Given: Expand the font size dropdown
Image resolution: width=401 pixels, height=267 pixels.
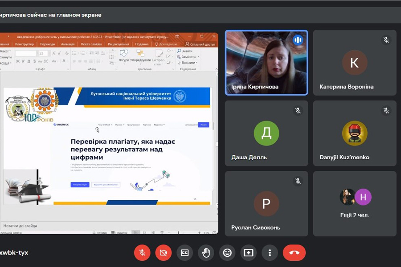Looking at the screenshot, I should 49,53.
